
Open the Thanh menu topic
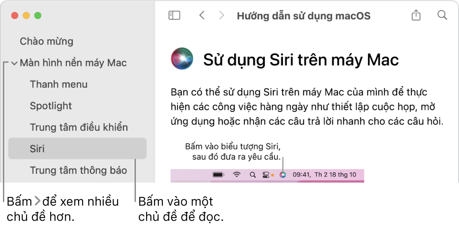[x=59, y=85]
